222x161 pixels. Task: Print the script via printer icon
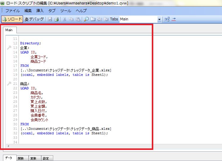pyautogui.click(x=56, y=19)
